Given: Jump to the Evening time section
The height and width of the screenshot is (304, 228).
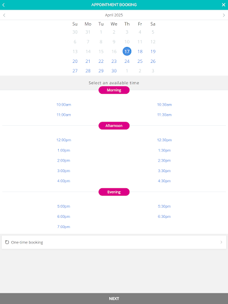Looking at the screenshot, I should tap(114, 192).
